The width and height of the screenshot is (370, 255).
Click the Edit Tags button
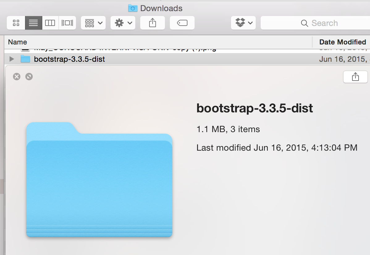coord(182,23)
